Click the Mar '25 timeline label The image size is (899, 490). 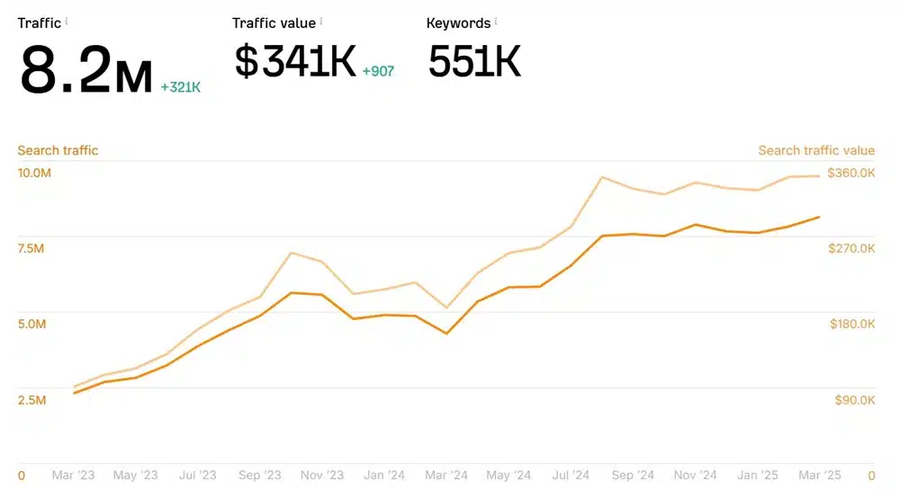pyautogui.click(x=819, y=475)
